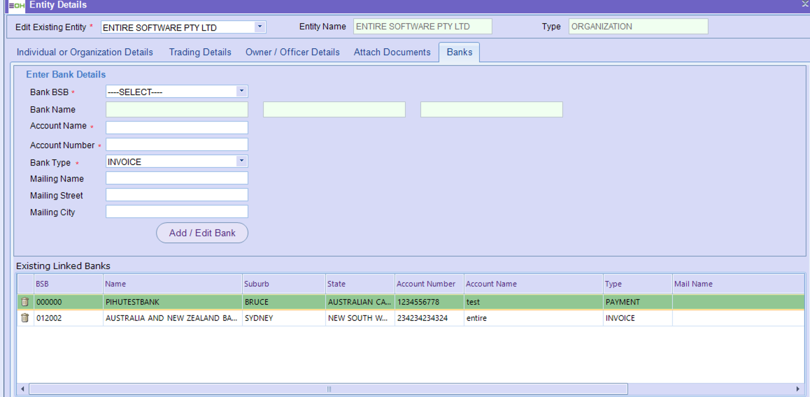
Task: Open the Attach Documents tab
Action: tap(392, 52)
